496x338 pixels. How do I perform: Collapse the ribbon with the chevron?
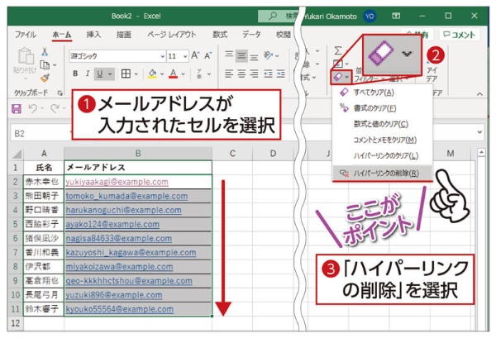click(479, 94)
